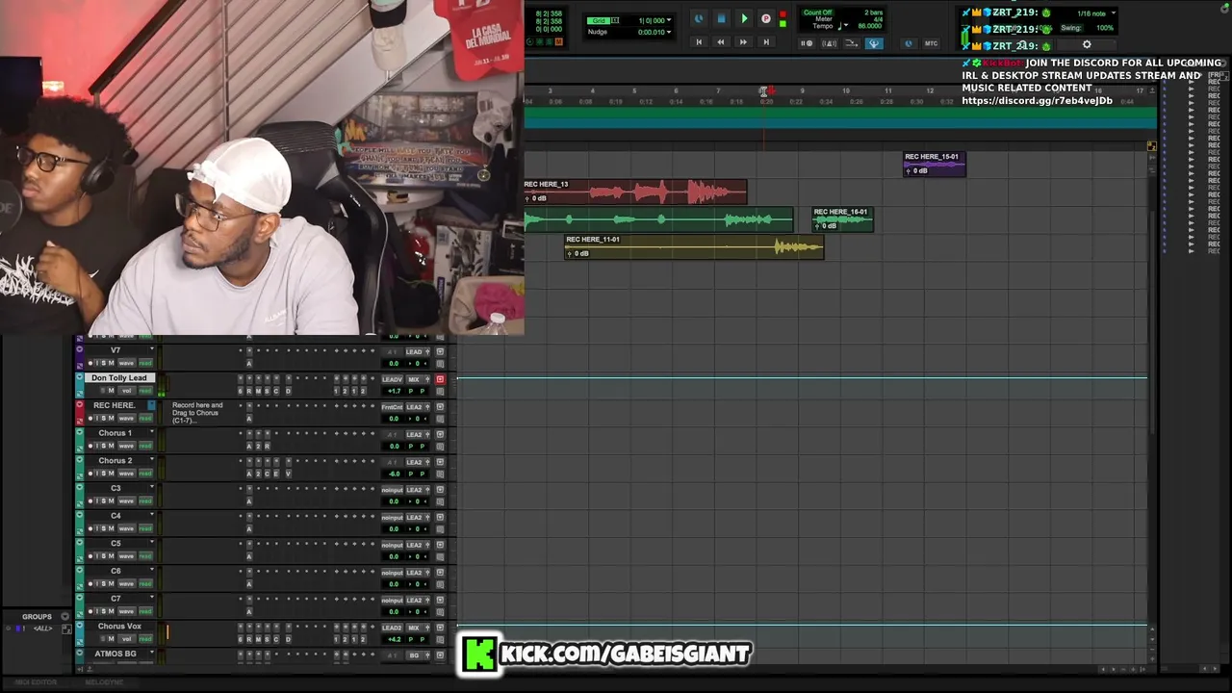Mute the C5 track

tap(111, 556)
